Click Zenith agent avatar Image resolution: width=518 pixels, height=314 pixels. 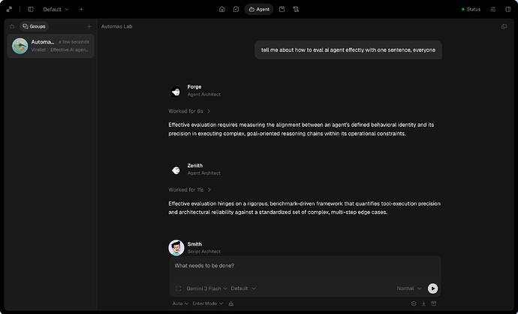pos(176,171)
